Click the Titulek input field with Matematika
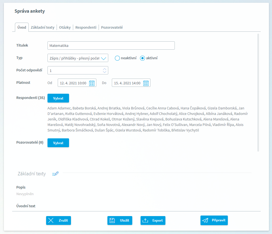The image size is (272, 234). pyautogui.click(x=111, y=45)
